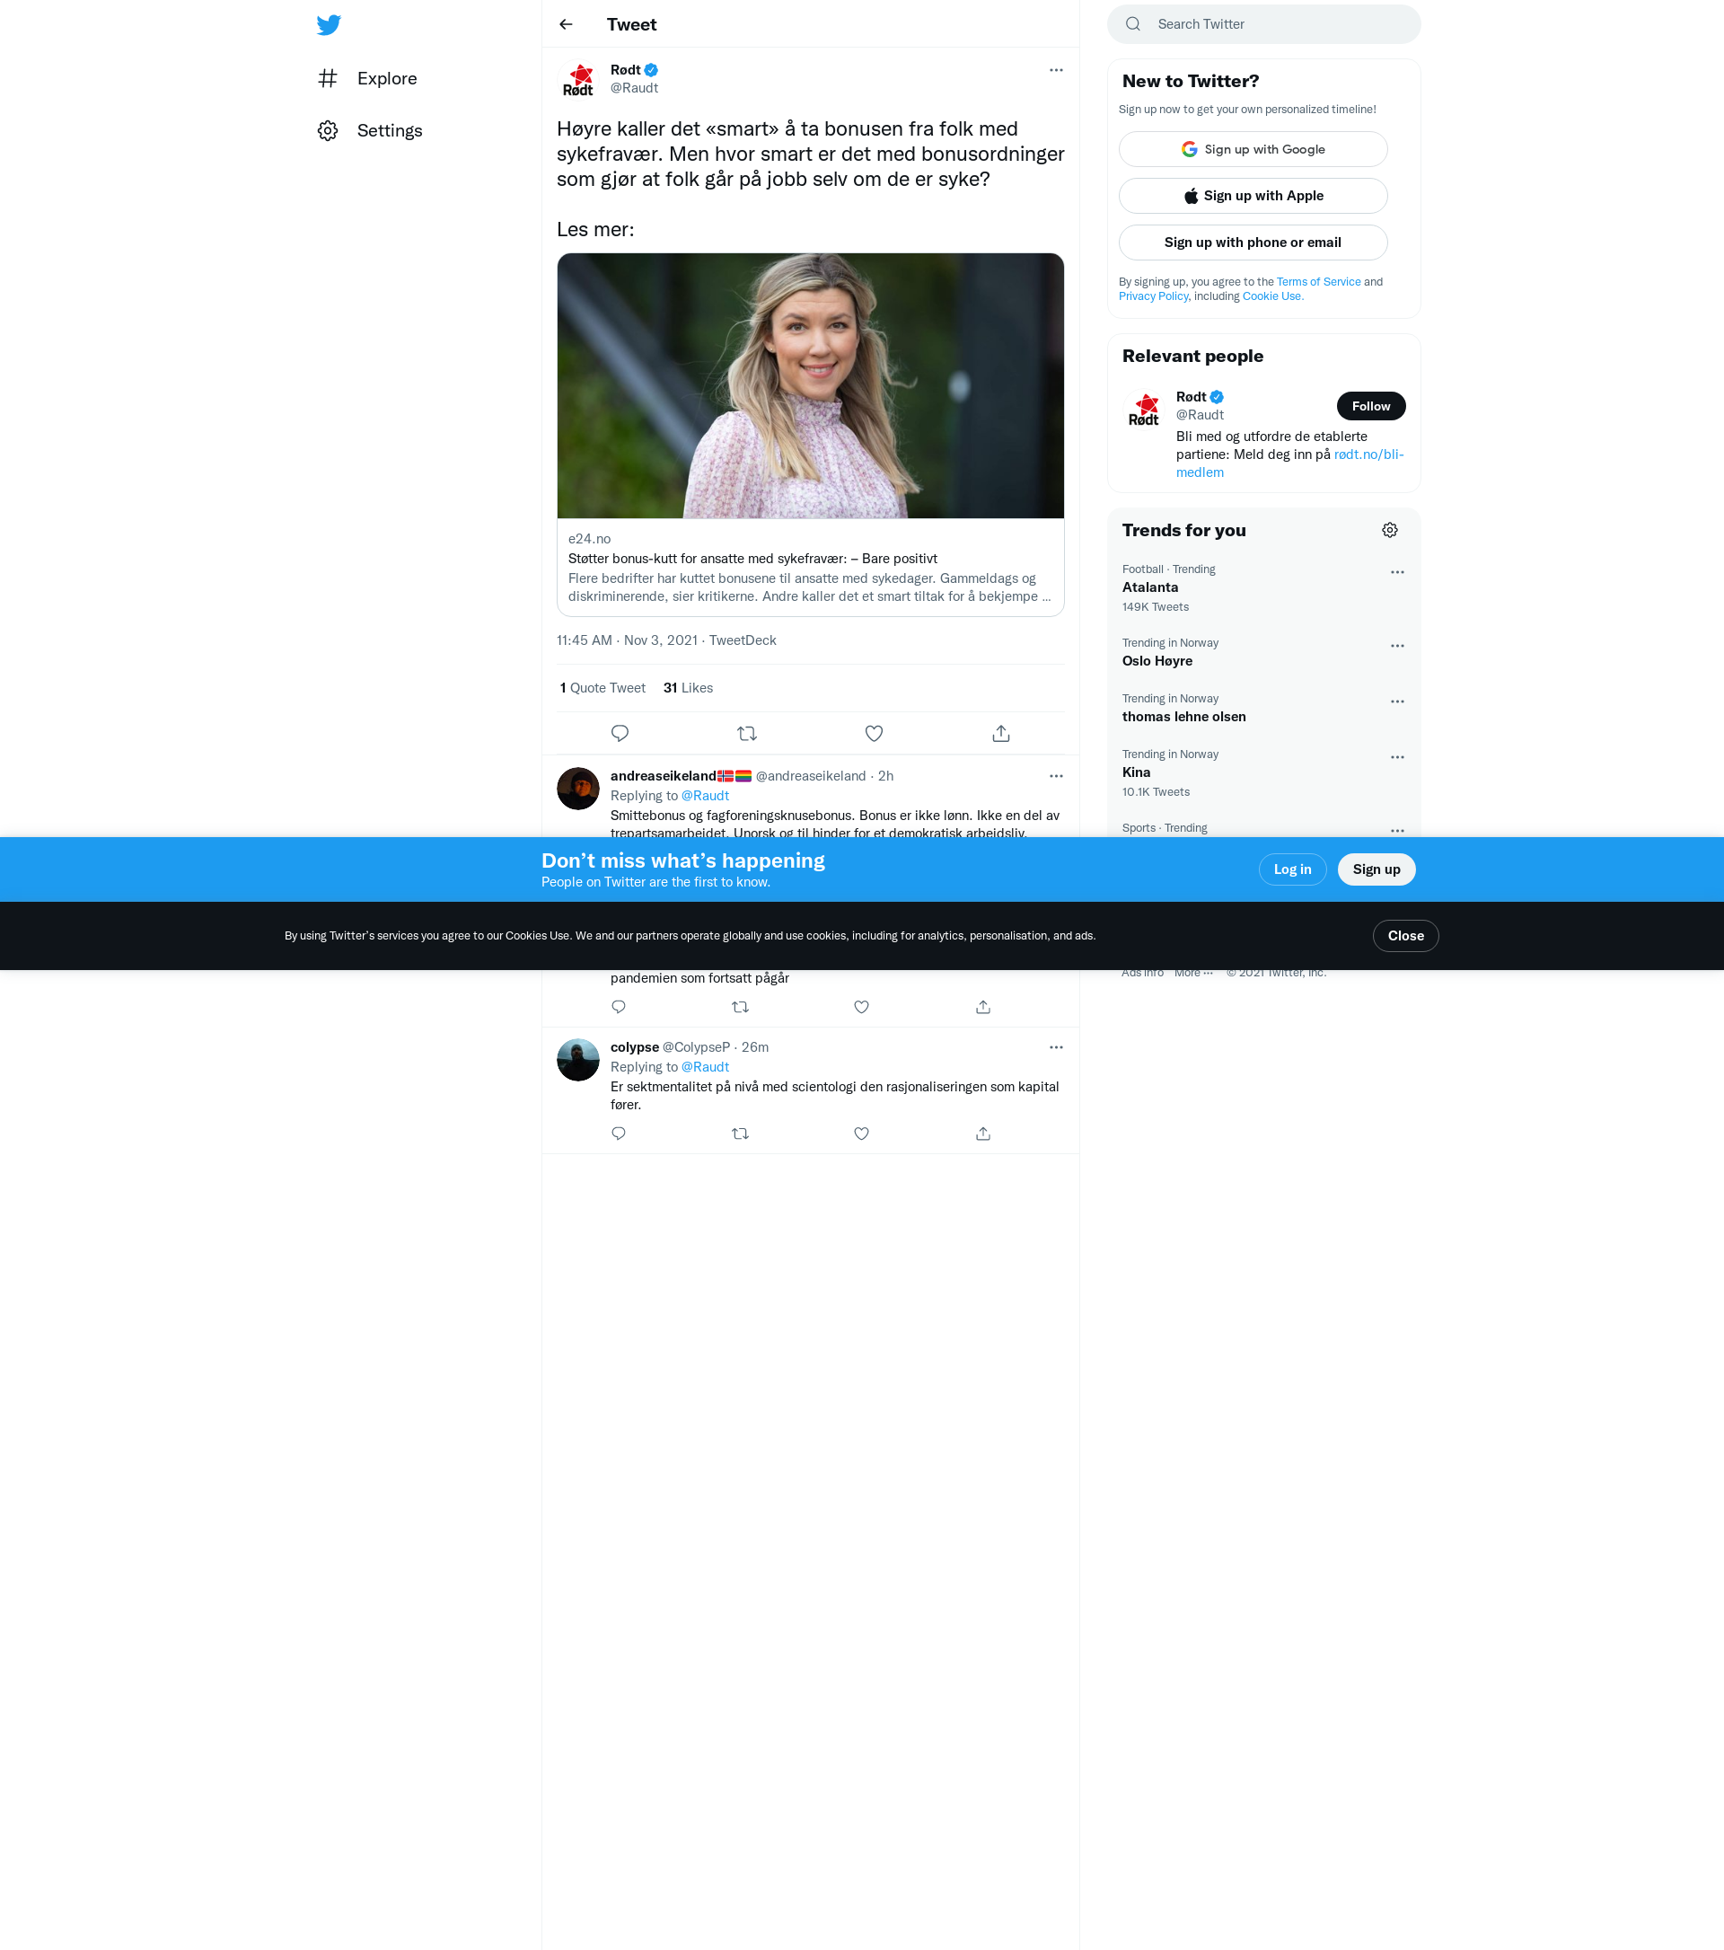Image resolution: width=1724 pixels, height=1950 pixels.
Task: Like icon under the pandemien reply
Action: [861, 1008]
